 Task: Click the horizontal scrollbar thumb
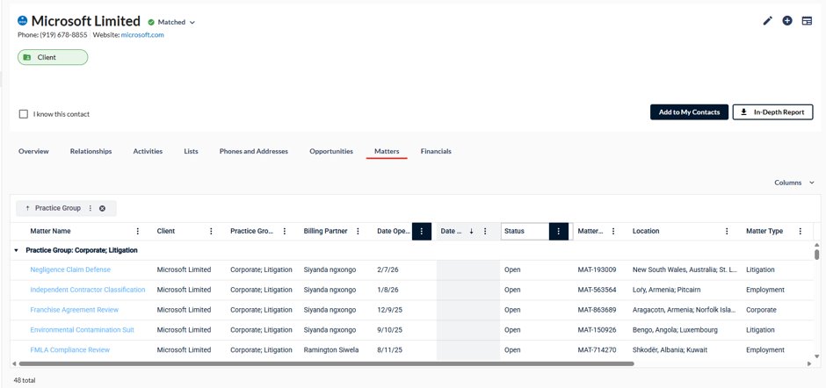click(x=327, y=363)
